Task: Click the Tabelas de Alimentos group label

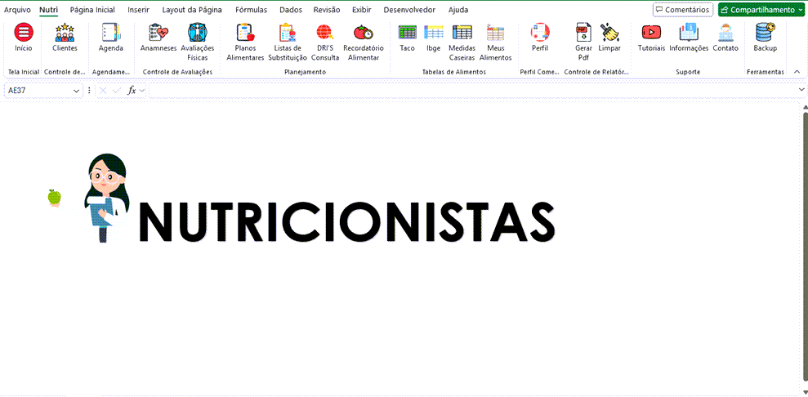Action: [x=453, y=72]
